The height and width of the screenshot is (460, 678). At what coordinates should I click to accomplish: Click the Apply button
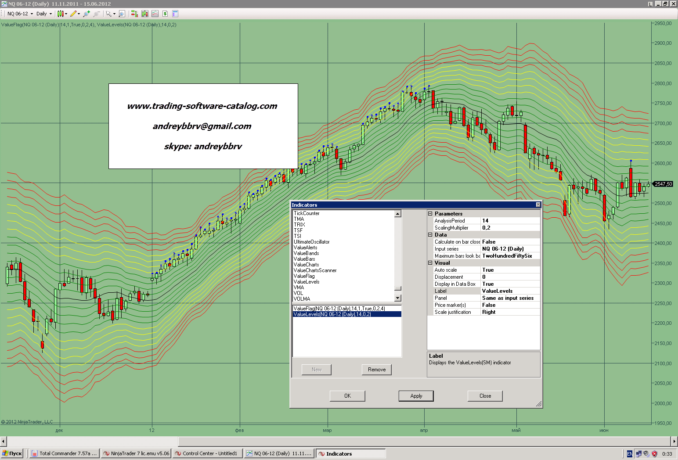[x=416, y=396]
